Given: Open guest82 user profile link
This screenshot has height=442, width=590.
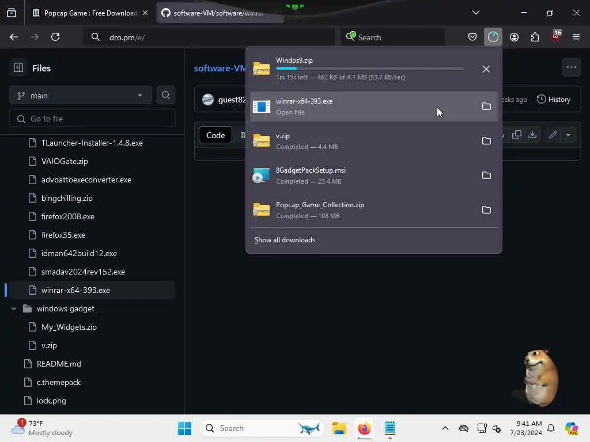Looking at the screenshot, I should pyautogui.click(x=232, y=100).
